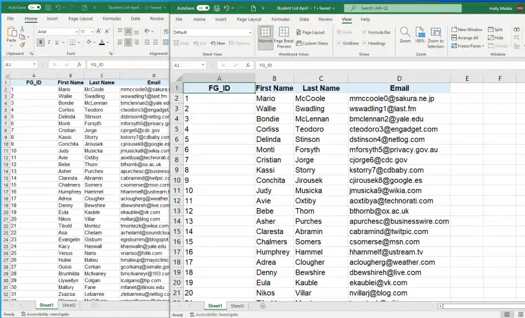
Task: Toggle Underline in left window
Action: 56,42
